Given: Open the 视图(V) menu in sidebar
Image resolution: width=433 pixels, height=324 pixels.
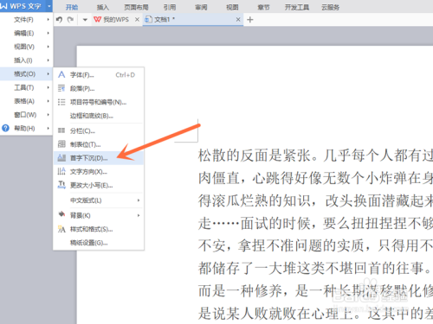Looking at the screenshot, I should click(x=26, y=47).
